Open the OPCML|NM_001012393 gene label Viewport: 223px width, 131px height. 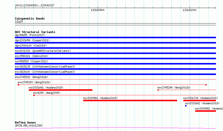coord(29,125)
